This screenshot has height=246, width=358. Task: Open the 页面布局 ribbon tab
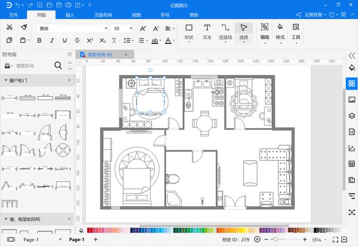(x=102, y=15)
